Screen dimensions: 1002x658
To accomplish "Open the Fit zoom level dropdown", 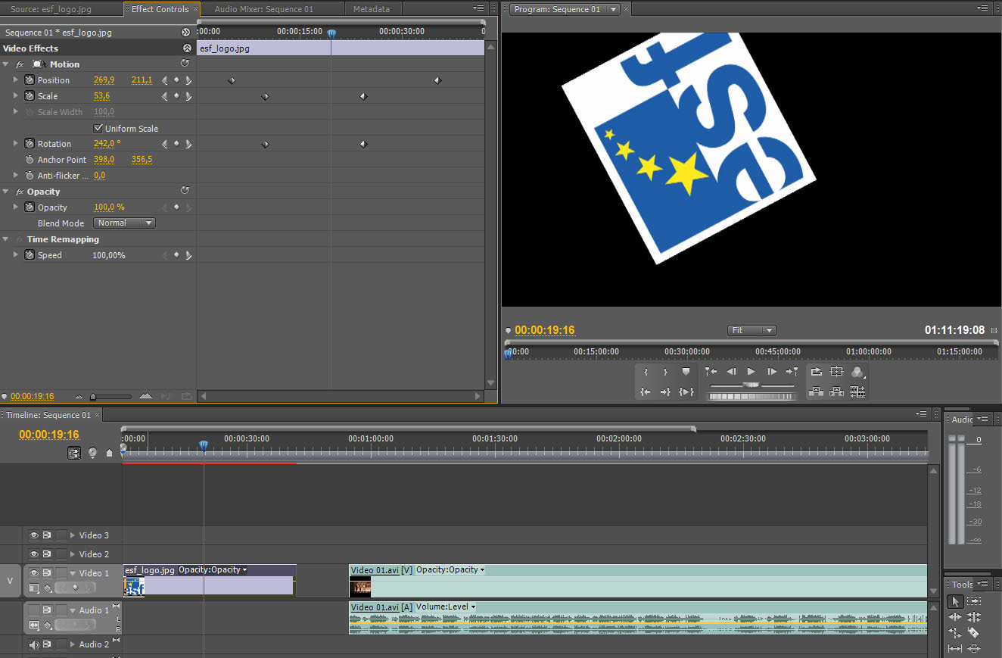I will point(751,330).
